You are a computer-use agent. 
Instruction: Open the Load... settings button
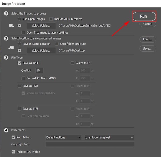(x=147, y=39)
